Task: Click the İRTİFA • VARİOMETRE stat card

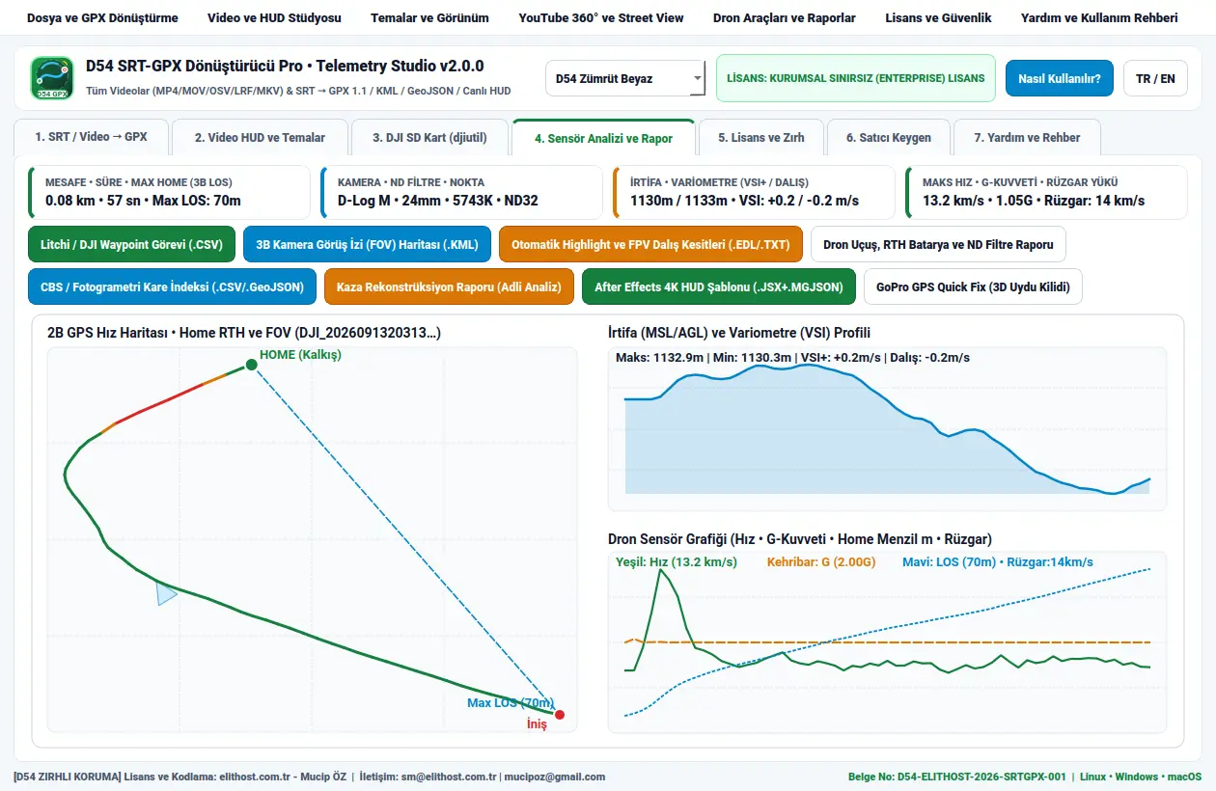Action: pyautogui.click(x=754, y=192)
